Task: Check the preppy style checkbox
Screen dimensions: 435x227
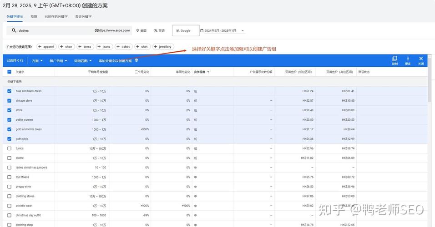Action: tap(10, 187)
